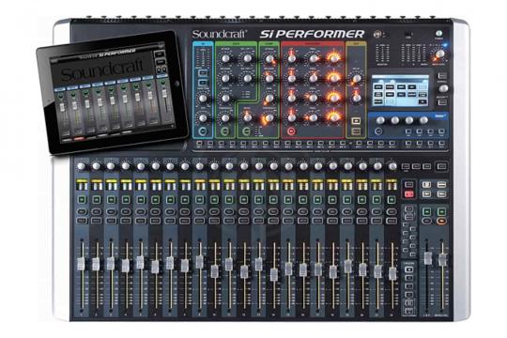Toggle the red lit button beside the channel strips

pos(409,194)
